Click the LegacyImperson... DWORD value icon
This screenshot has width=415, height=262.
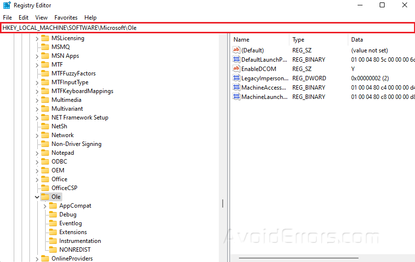coord(236,78)
